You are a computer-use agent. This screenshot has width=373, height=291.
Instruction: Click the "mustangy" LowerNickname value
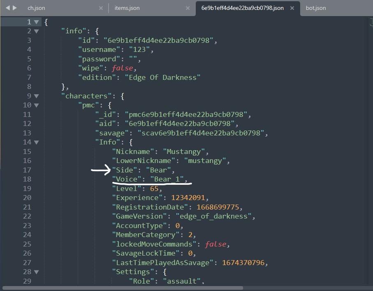tap(205, 161)
